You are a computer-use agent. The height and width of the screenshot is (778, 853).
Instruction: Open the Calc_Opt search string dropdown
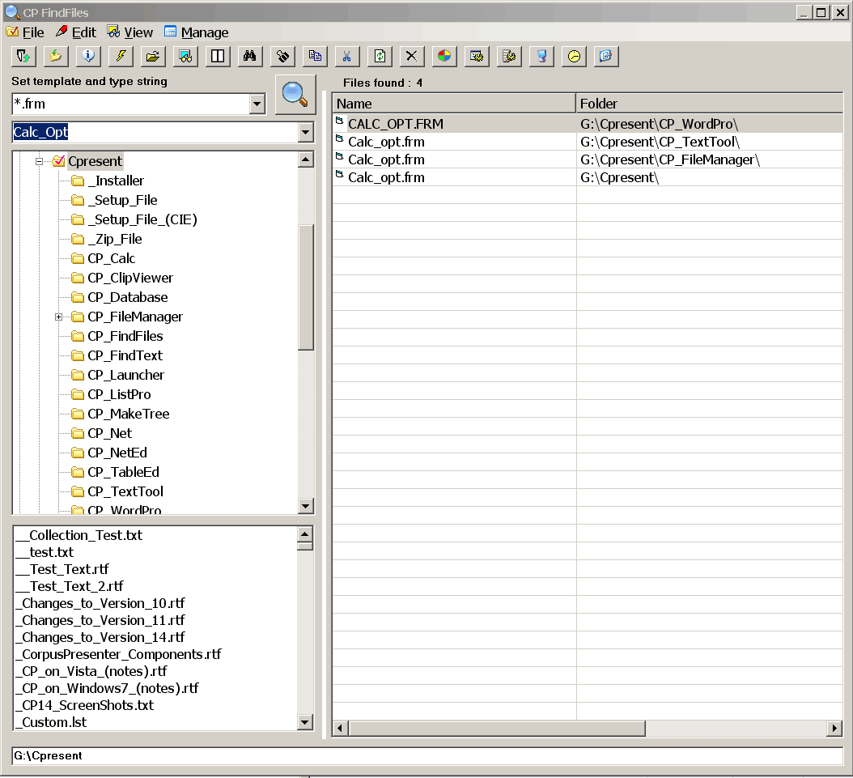[305, 132]
